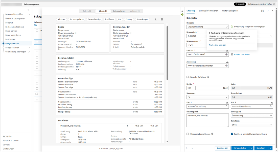This screenshot has width=278, height=152.
Task: Click the download icon in overview toolbar
Action: pos(155,19)
